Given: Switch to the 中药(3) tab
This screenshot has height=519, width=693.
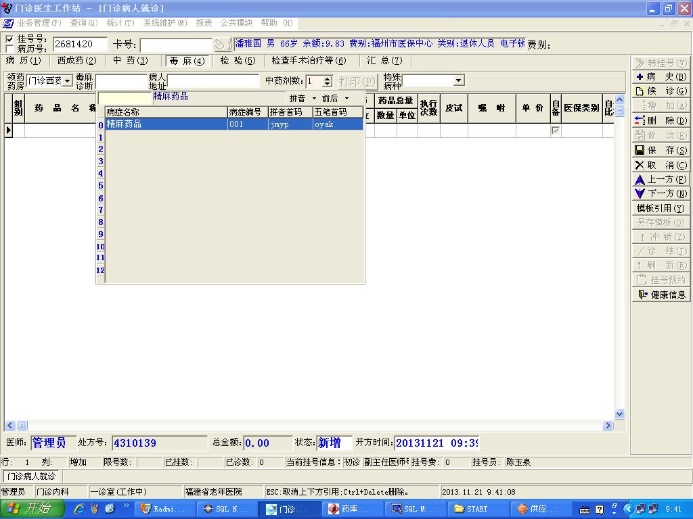Looking at the screenshot, I should click(131, 60).
